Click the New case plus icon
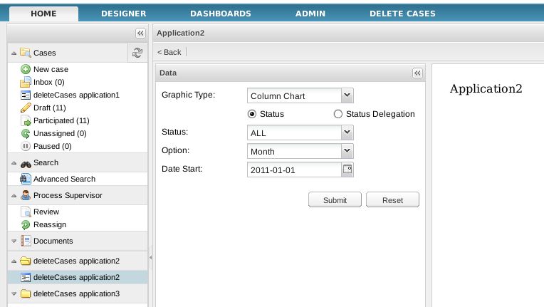This screenshot has width=544, height=307. [26, 69]
